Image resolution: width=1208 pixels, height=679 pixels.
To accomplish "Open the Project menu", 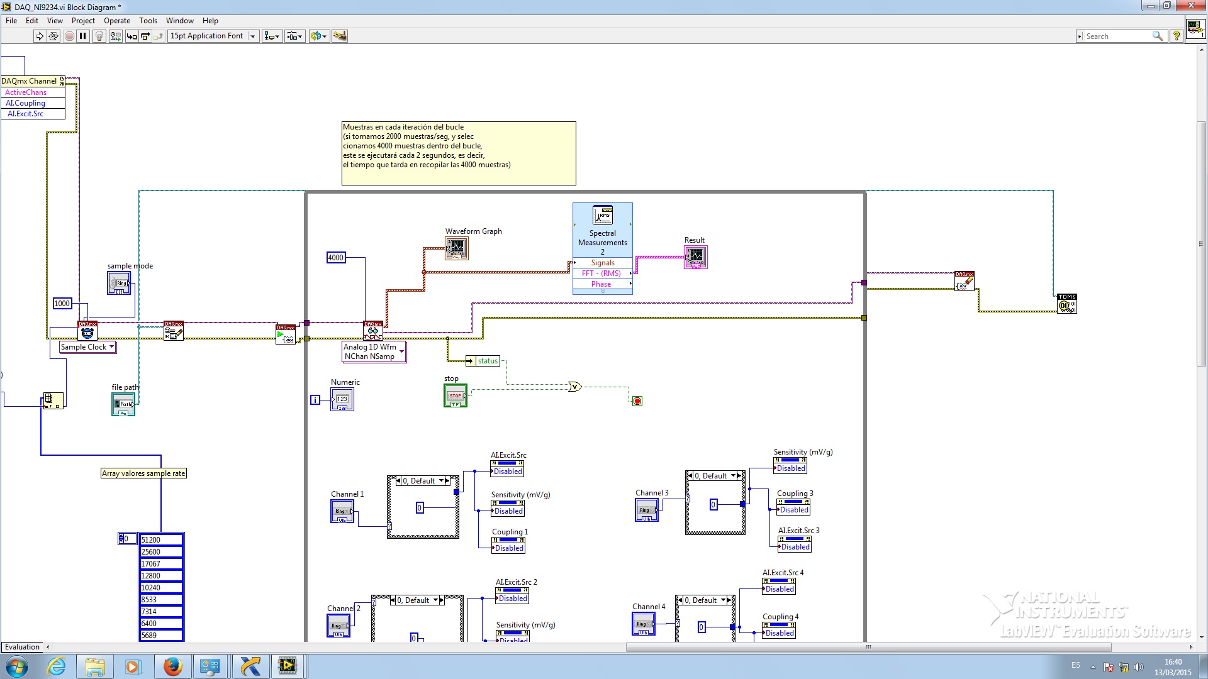I will coord(83,21).
